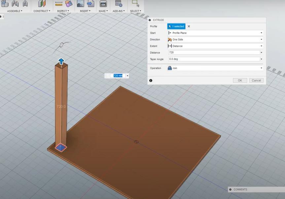The width and height of the screenshot is (285, 199).
Task: Click Cancel in the Extrude dialog
Action: 256,81
